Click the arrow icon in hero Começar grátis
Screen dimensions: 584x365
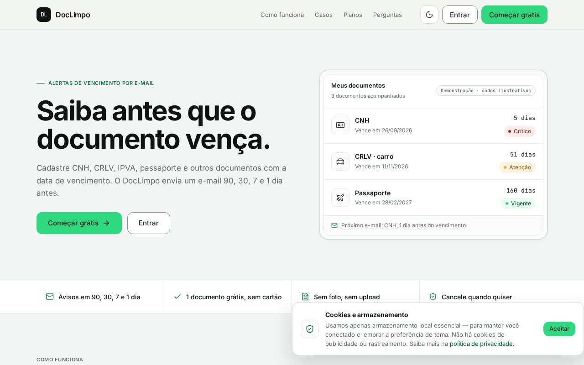tap(106, 223)
